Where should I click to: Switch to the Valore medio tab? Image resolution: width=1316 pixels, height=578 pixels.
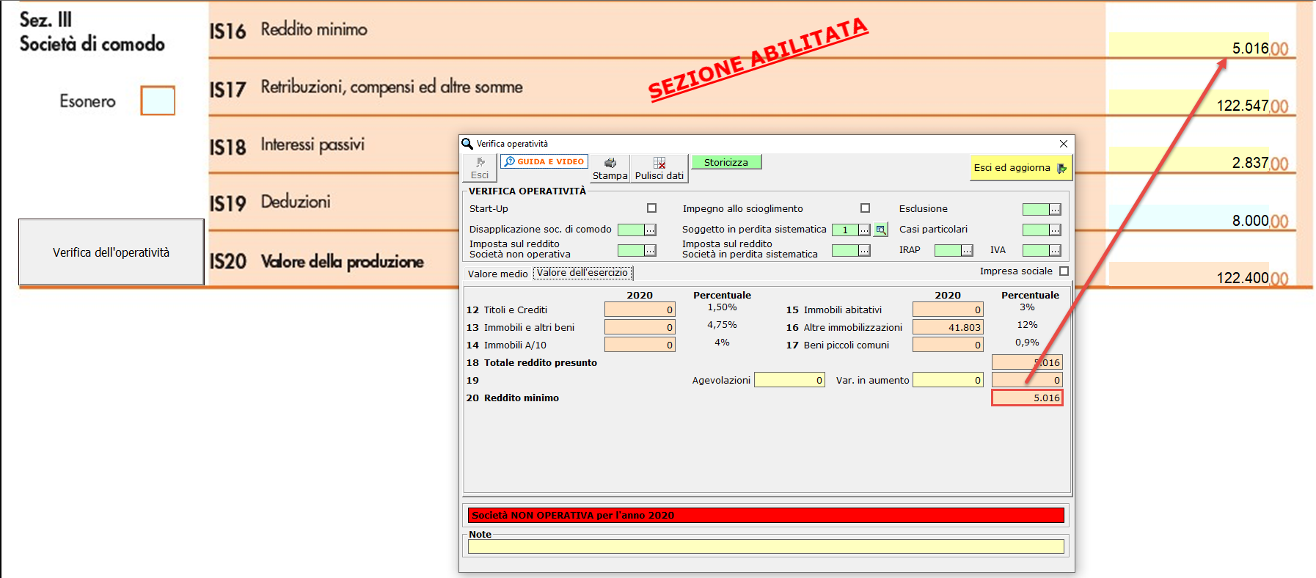(497, 274)
